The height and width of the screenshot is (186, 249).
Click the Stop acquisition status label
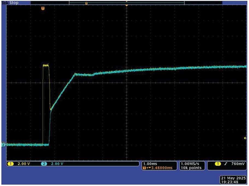click(14, 3)
